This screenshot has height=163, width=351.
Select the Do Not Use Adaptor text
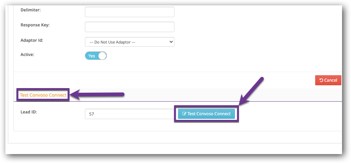(112, 42)
